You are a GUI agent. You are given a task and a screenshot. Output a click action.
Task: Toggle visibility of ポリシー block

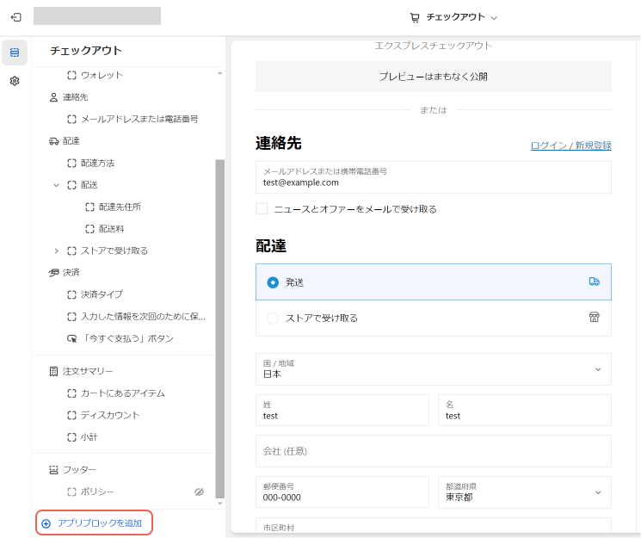coord(199,492)
